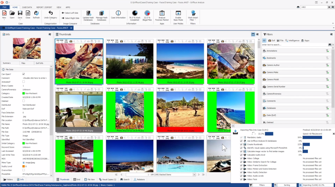This screenshot has width=335, height=187.
Task: Click the Analyze Forensic Market icon
Action: point(162,13)
